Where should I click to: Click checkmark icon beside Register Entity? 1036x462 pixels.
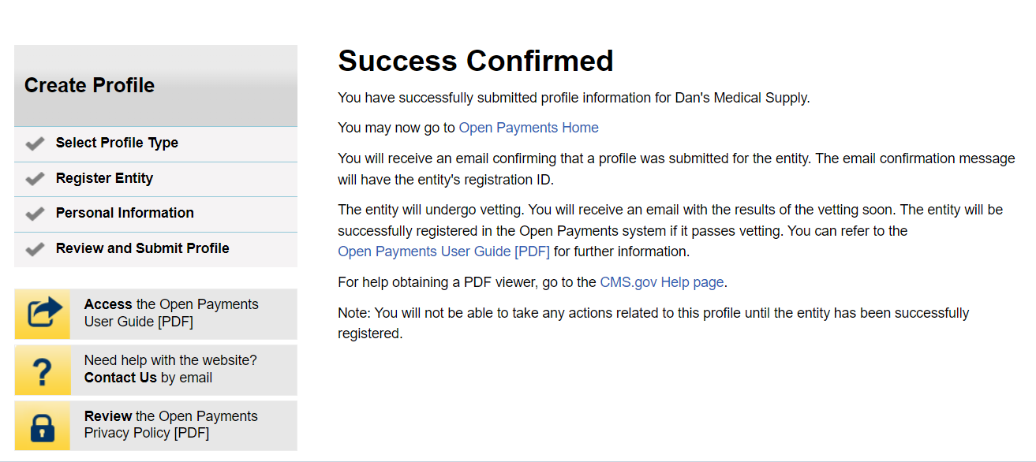(x=35, y=179)
